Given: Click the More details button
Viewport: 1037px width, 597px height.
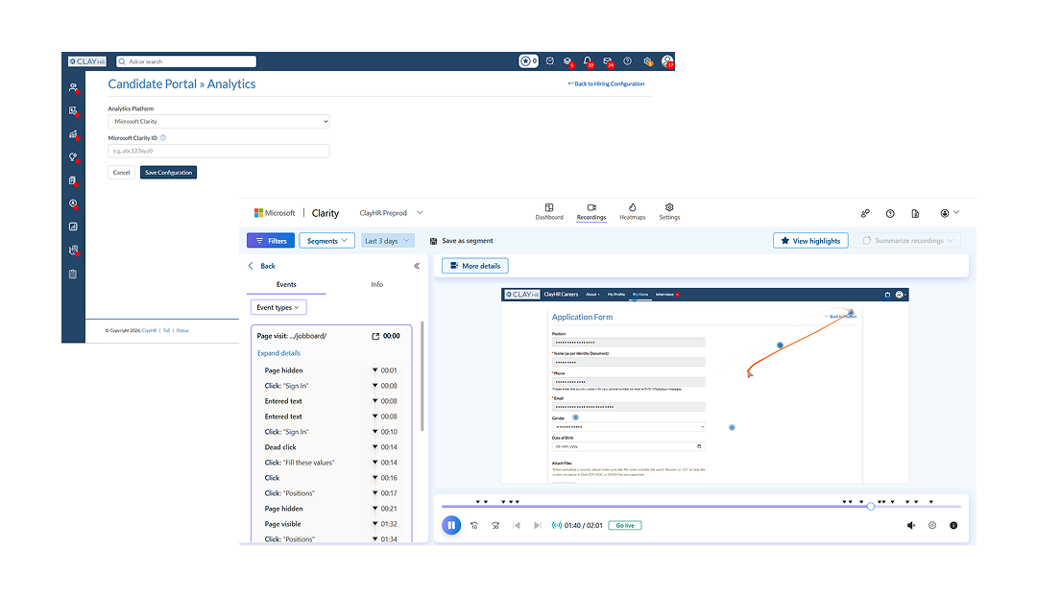Looking at the screenshot, I should click(475, 266).
